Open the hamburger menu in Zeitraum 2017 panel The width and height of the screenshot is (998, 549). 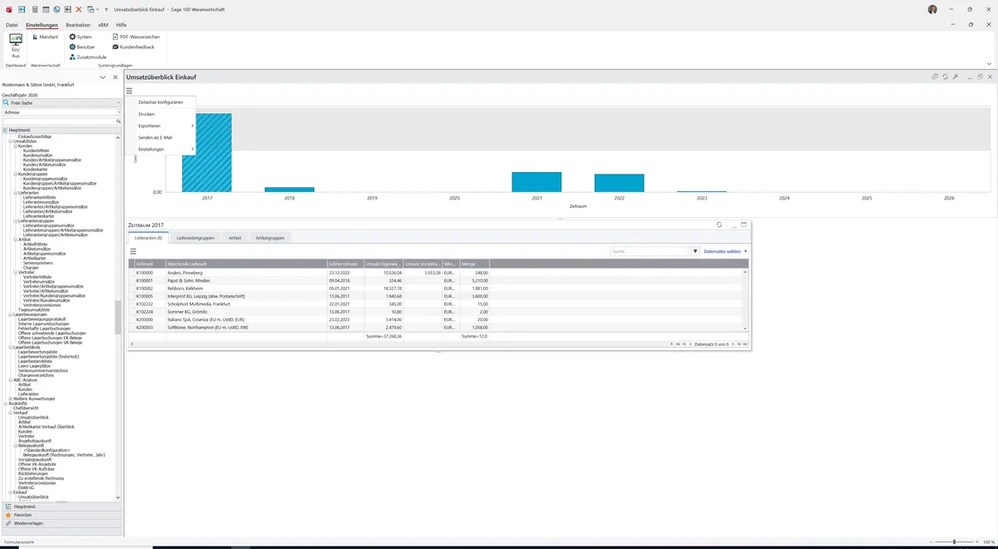coord(133,250)
